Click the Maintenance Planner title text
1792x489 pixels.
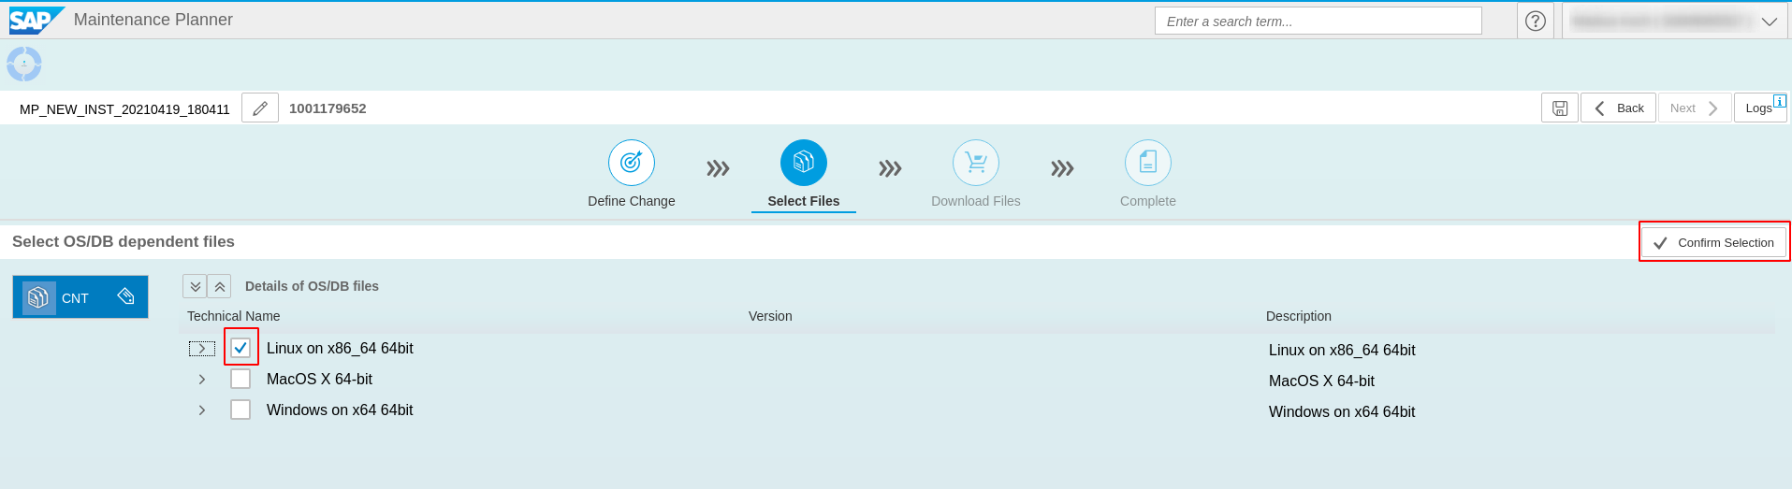[153, 20]
